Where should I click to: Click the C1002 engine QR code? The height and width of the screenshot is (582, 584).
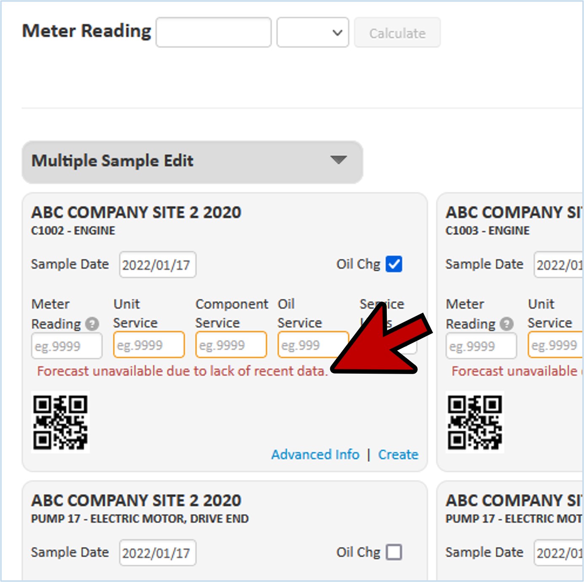60,422
